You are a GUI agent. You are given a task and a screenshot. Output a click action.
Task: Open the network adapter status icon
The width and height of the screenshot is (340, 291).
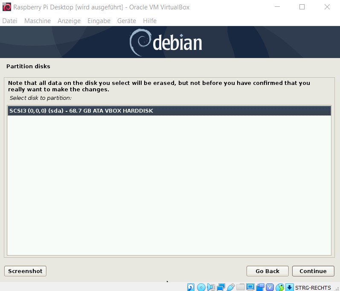point(221,287)
